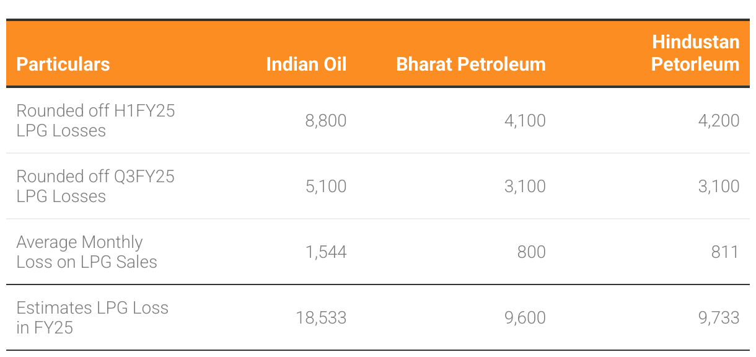
Task: Click the Estimates LPG Loss in FY25 label
Action: tap(92, 317)
